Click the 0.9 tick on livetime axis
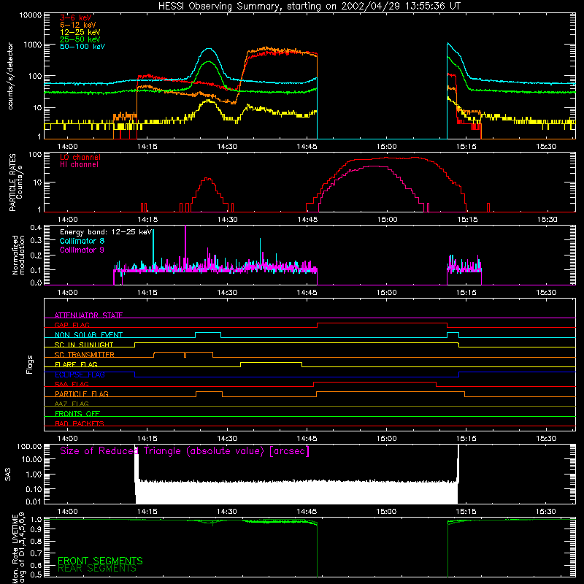The width and height of the screenshot is (584, 584). click(x=36, y=529)
